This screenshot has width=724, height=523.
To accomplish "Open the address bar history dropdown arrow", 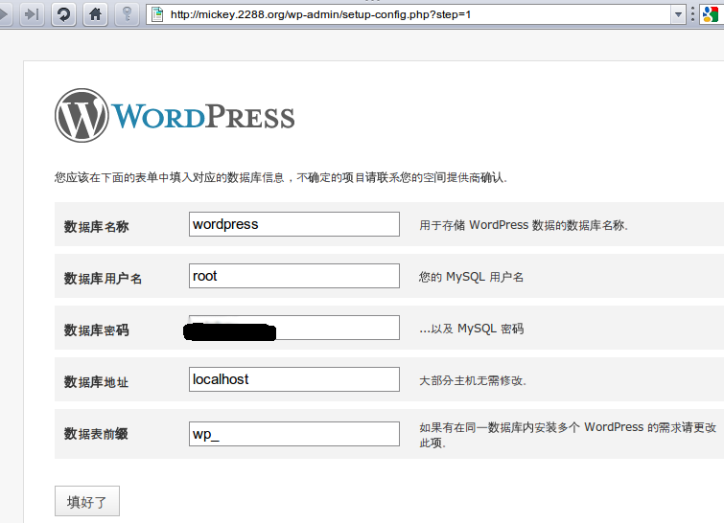I will (678, 14).
